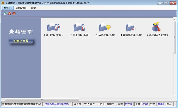Open the 初始设置(I) menu

click(21, 8)
